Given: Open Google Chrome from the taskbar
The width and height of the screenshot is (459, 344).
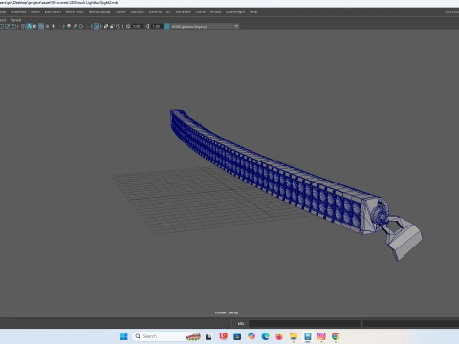Looking at the screenshot, I should pyautogui.click(x=336, y=336).
